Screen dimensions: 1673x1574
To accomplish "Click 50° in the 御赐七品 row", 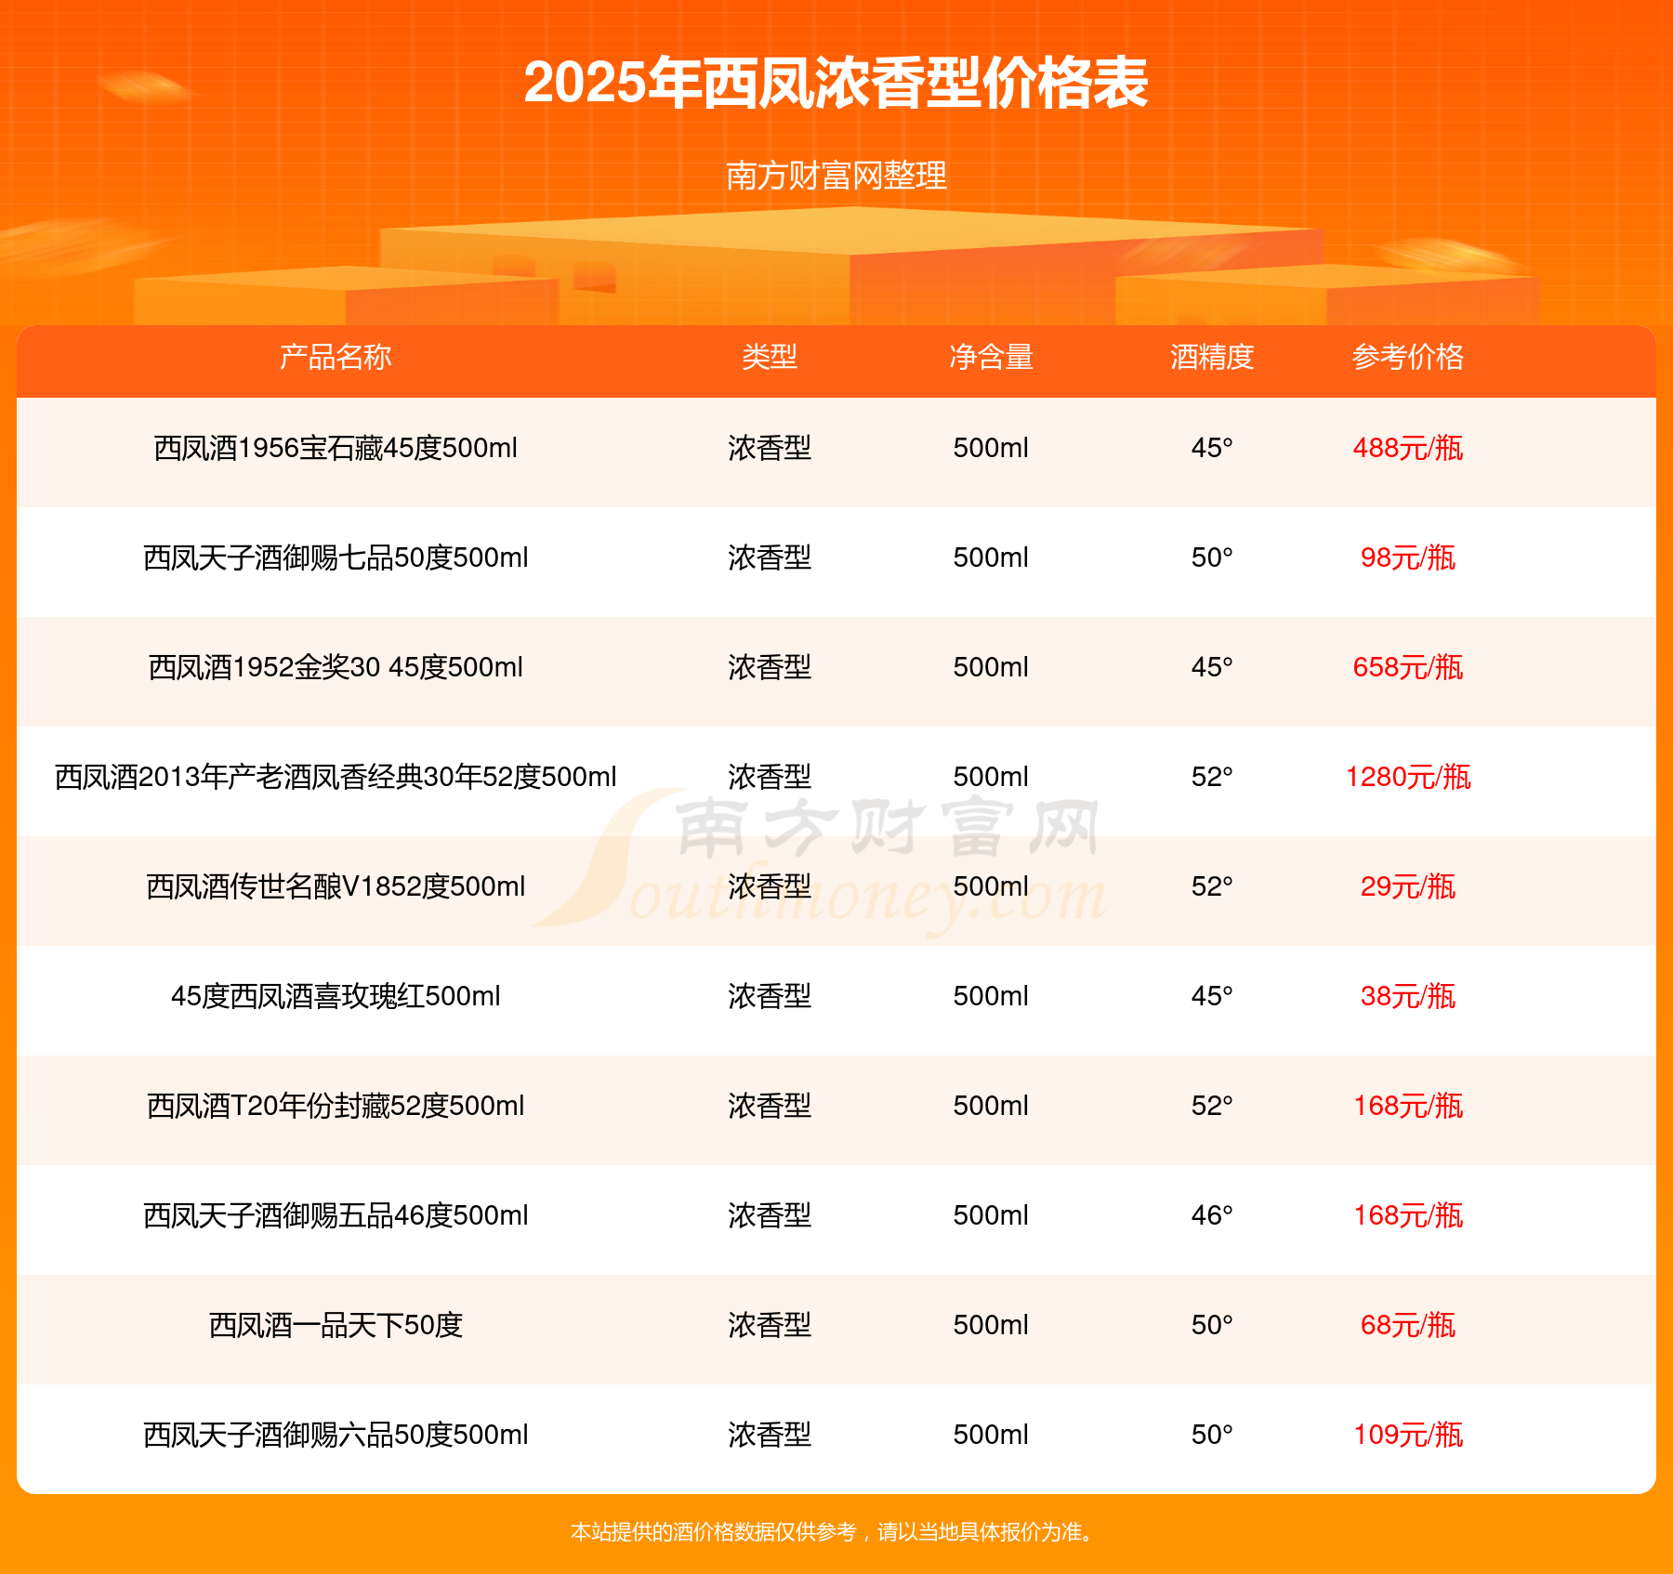I will [1212, 557].
